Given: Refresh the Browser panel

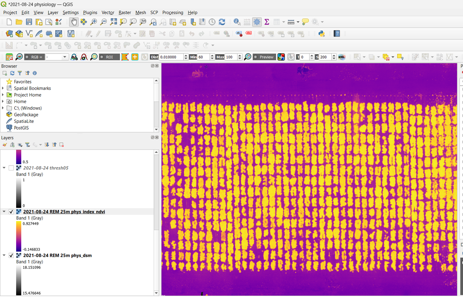Looking at the screenshot, I should coord(12,73).
